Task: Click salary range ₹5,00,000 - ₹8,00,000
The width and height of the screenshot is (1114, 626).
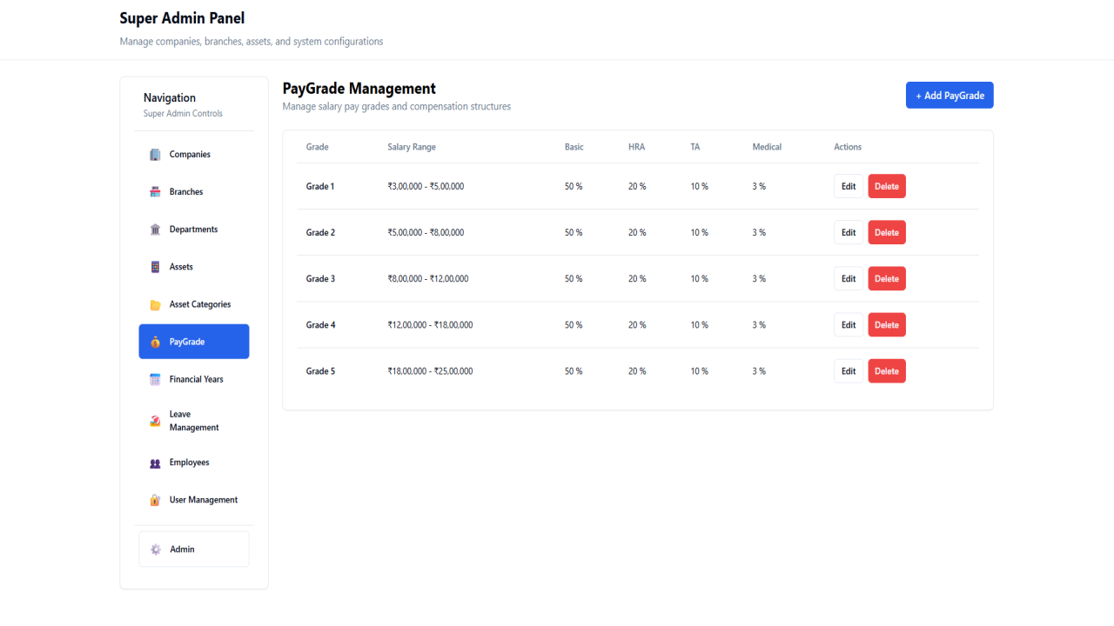Action: [426, 232]
